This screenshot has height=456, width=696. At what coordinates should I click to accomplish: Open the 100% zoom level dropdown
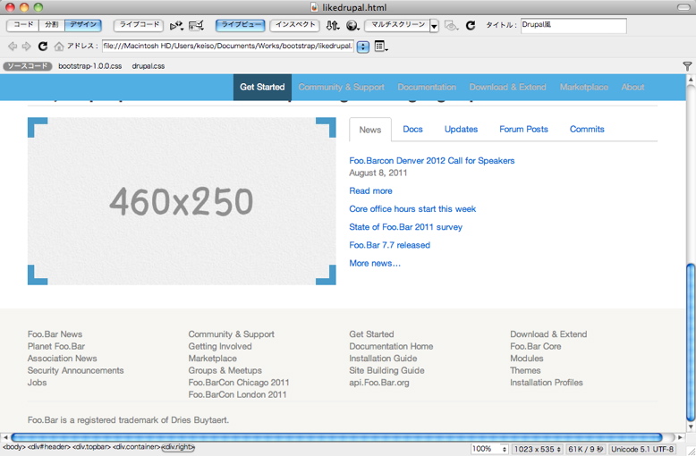click(x=489, y=449)
